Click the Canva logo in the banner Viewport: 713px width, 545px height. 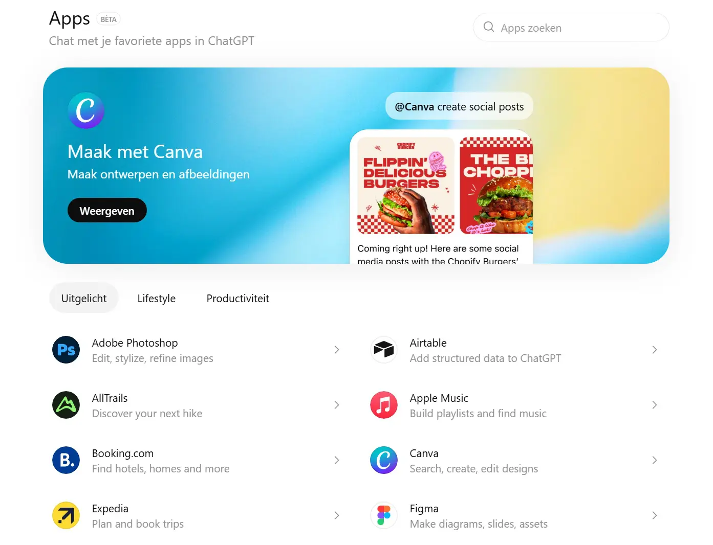[x=86, y=110]
